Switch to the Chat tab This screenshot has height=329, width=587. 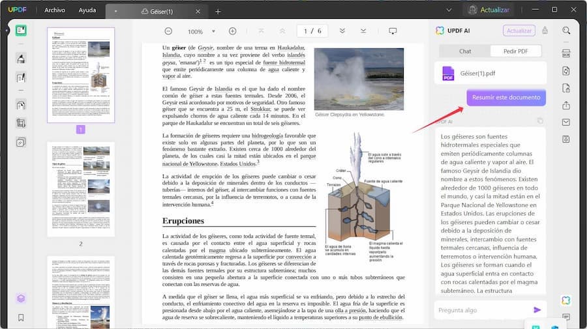(465, 51)
